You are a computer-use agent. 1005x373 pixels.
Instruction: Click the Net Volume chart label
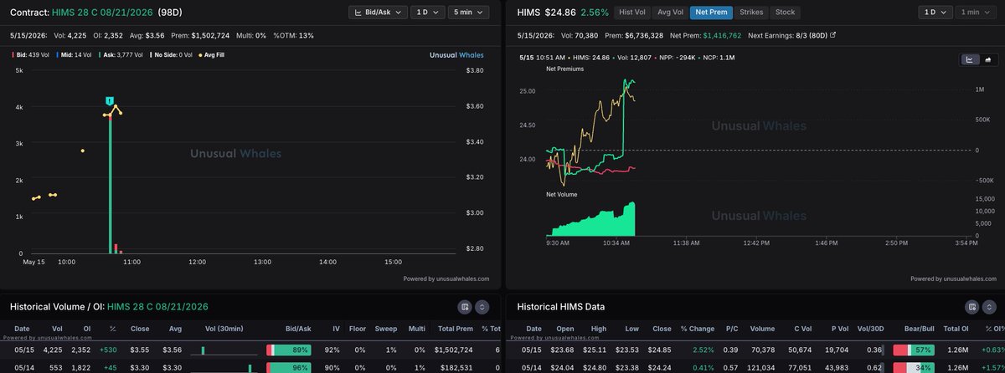561,194
